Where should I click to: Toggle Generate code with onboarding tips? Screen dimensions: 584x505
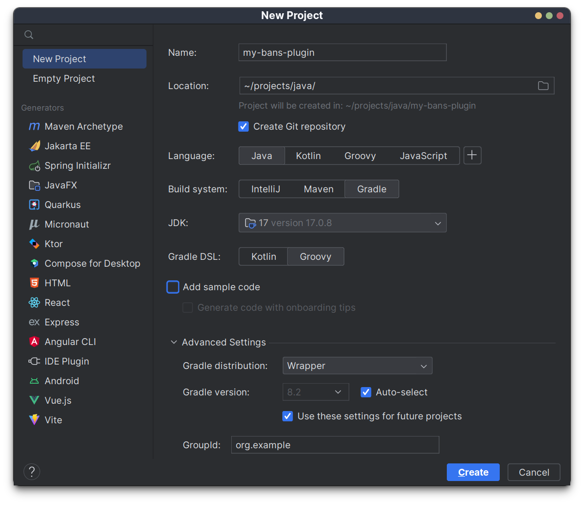click(188, 307)
